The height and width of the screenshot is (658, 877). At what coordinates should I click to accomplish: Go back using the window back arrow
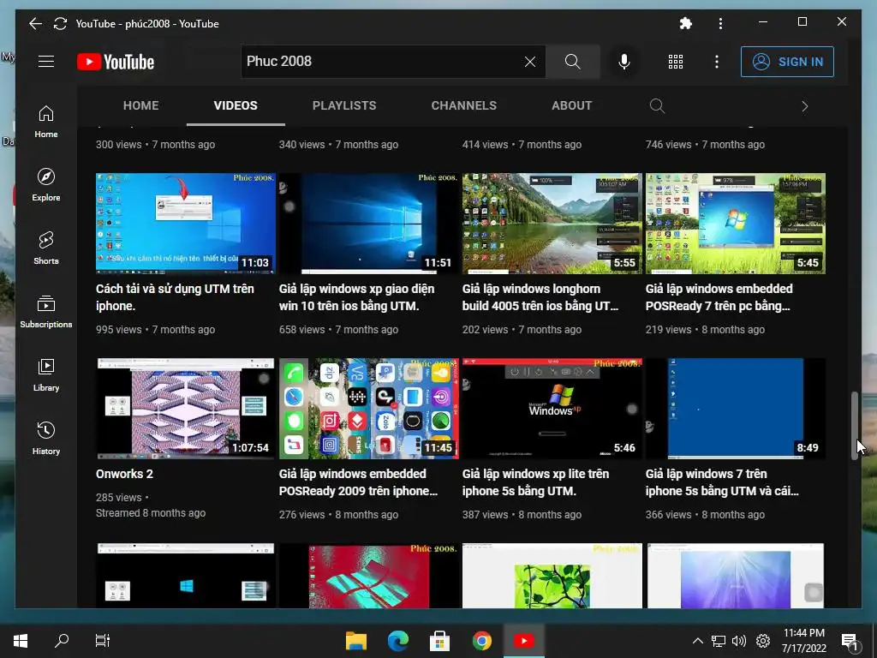pos(35,23)
